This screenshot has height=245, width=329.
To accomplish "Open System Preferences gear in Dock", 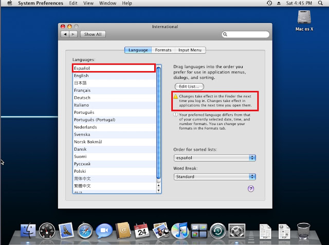I will pyautogui.click(x=236, y=231).
